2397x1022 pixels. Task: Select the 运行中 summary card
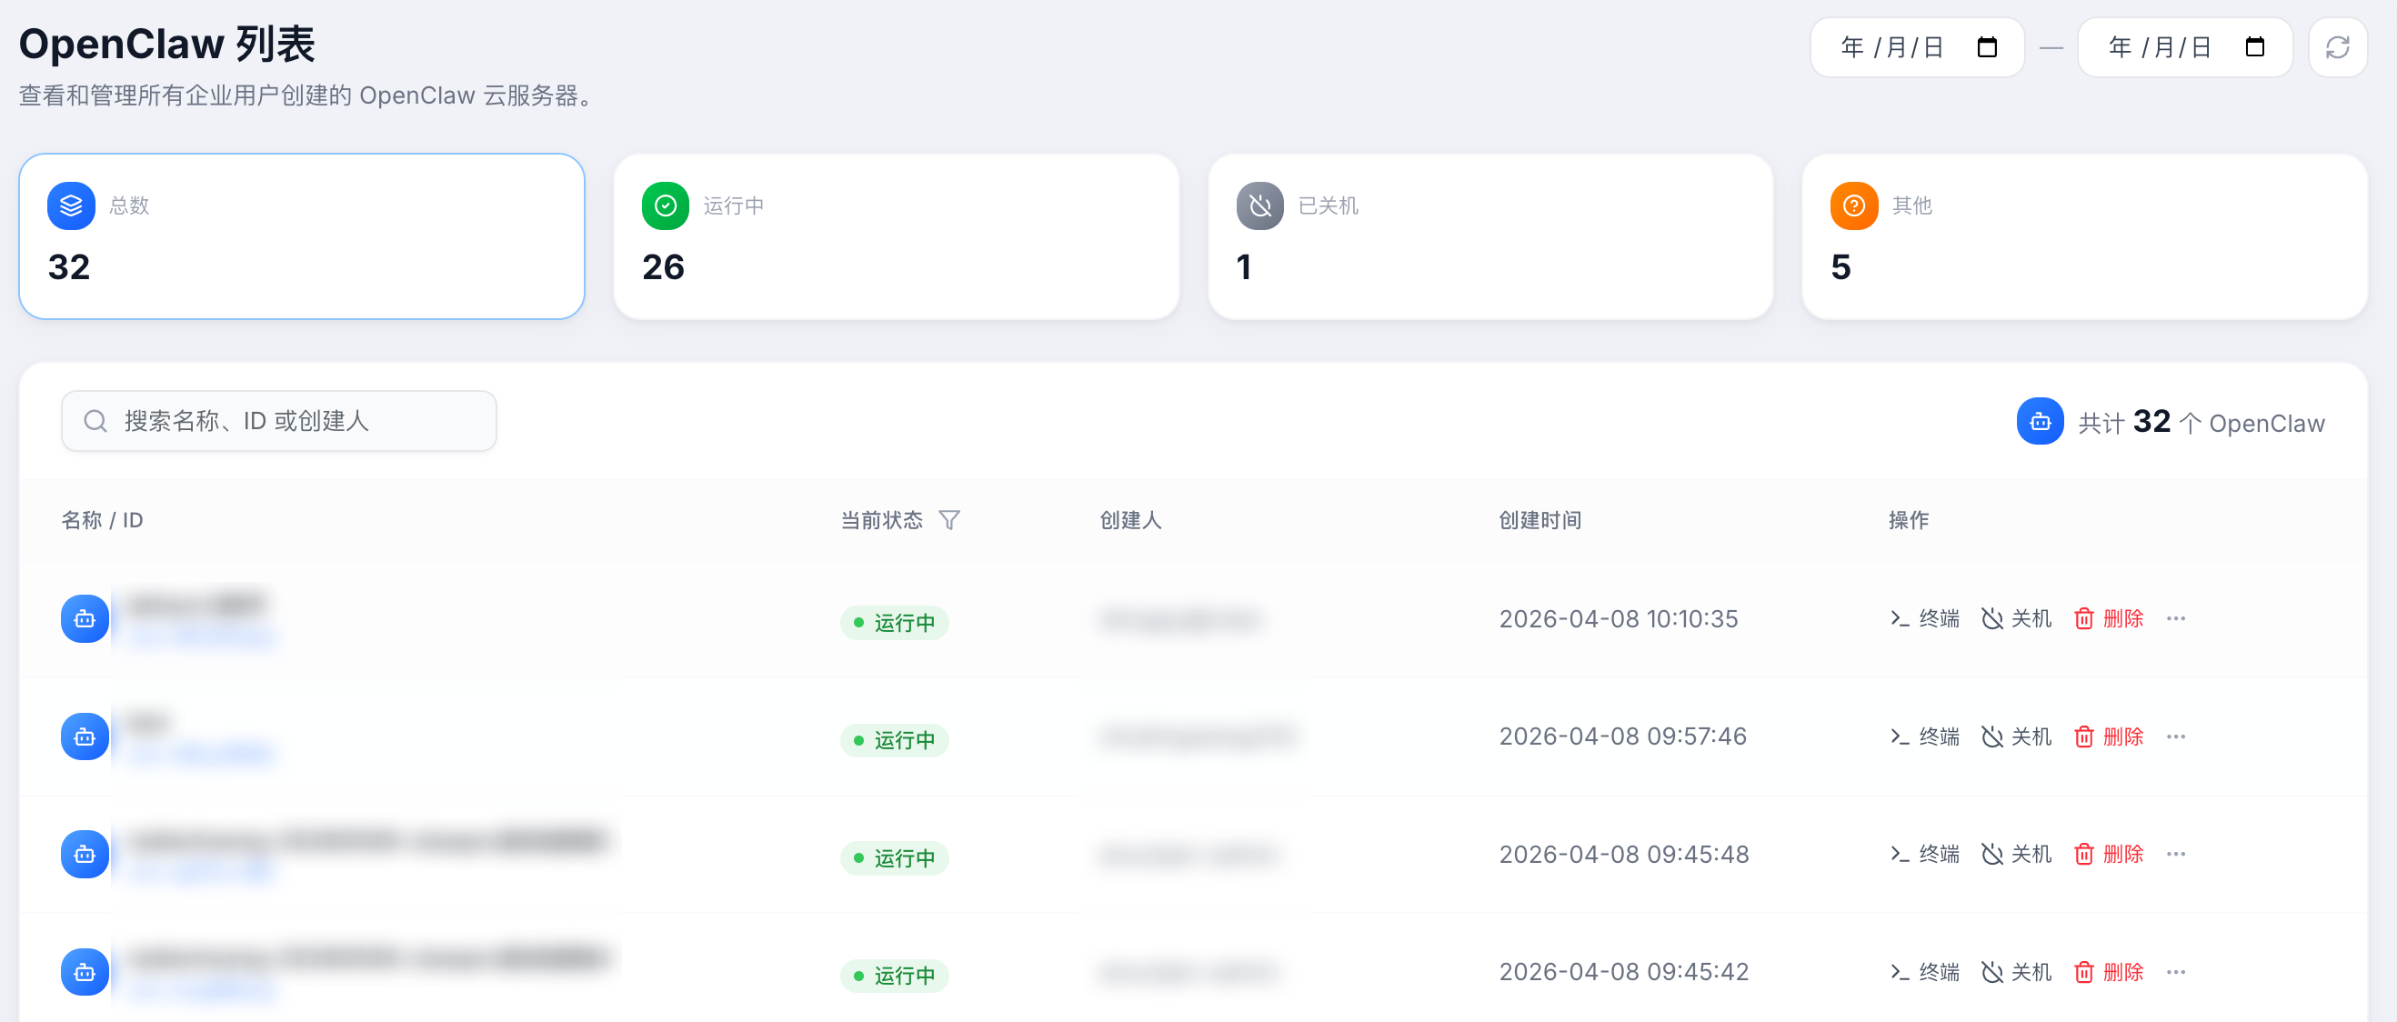coord(895,236)
